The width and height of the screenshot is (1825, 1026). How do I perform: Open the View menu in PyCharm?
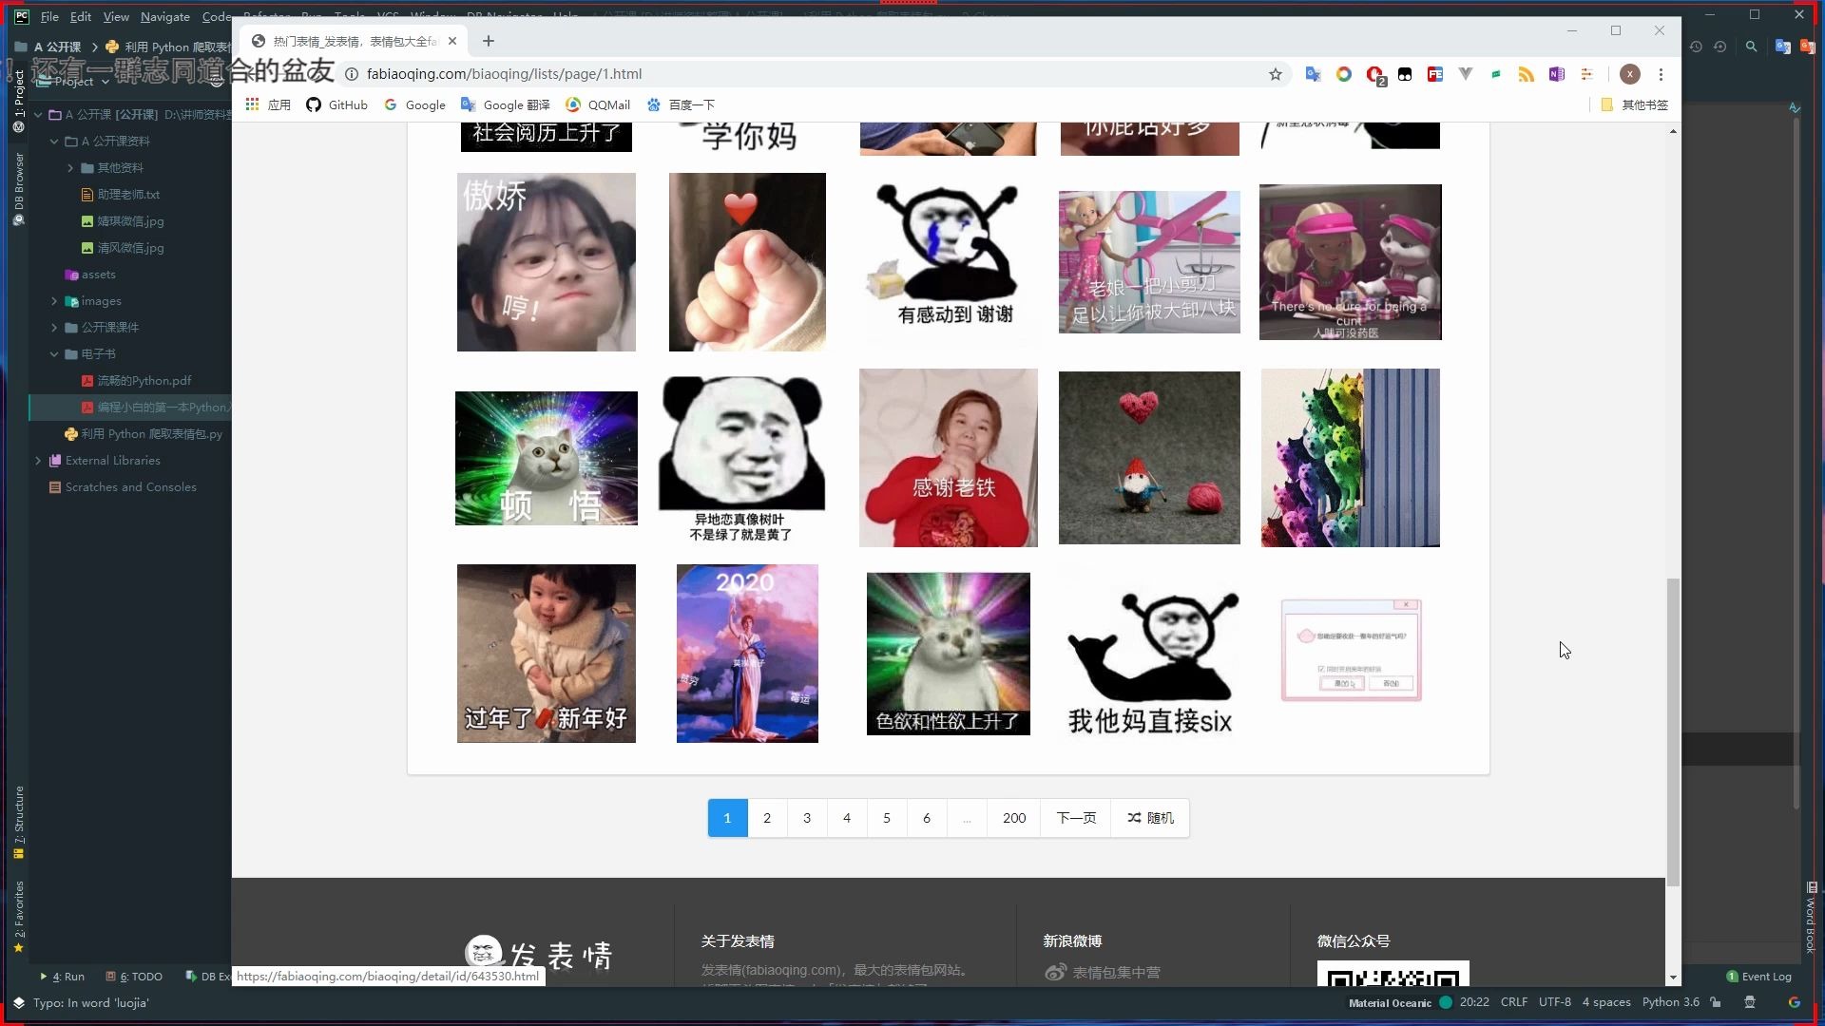point(116,16)
